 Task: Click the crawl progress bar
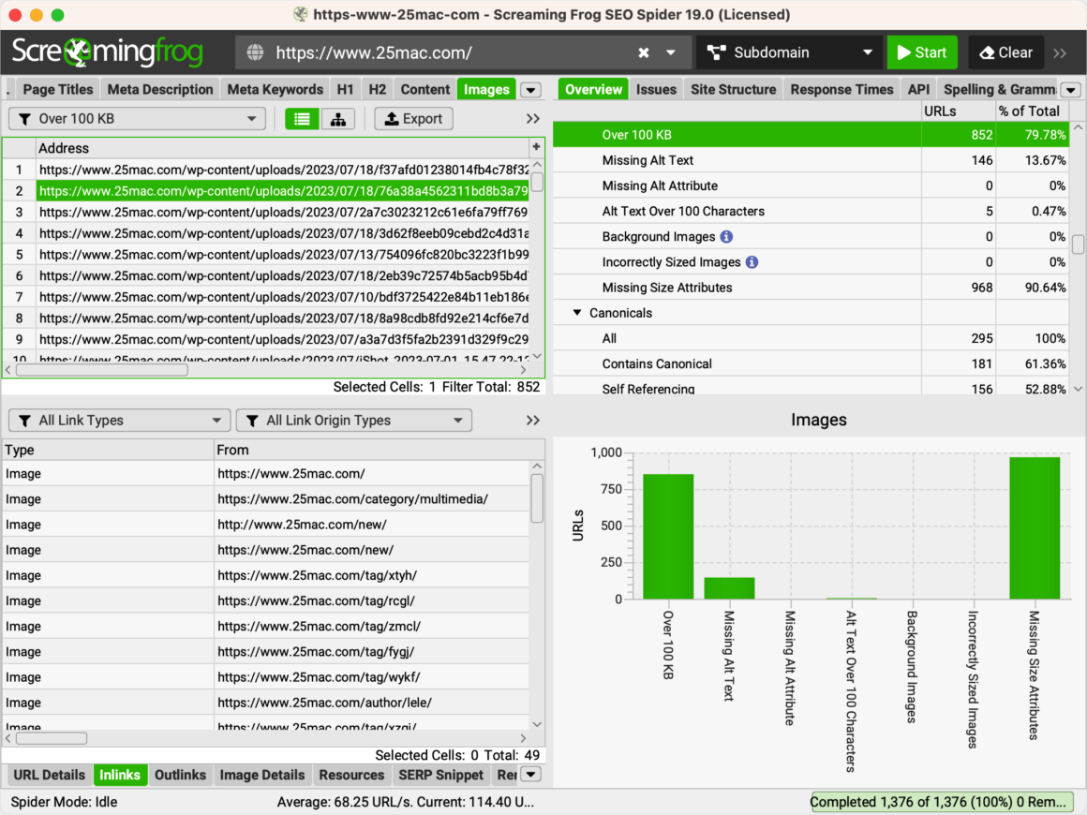942,802
